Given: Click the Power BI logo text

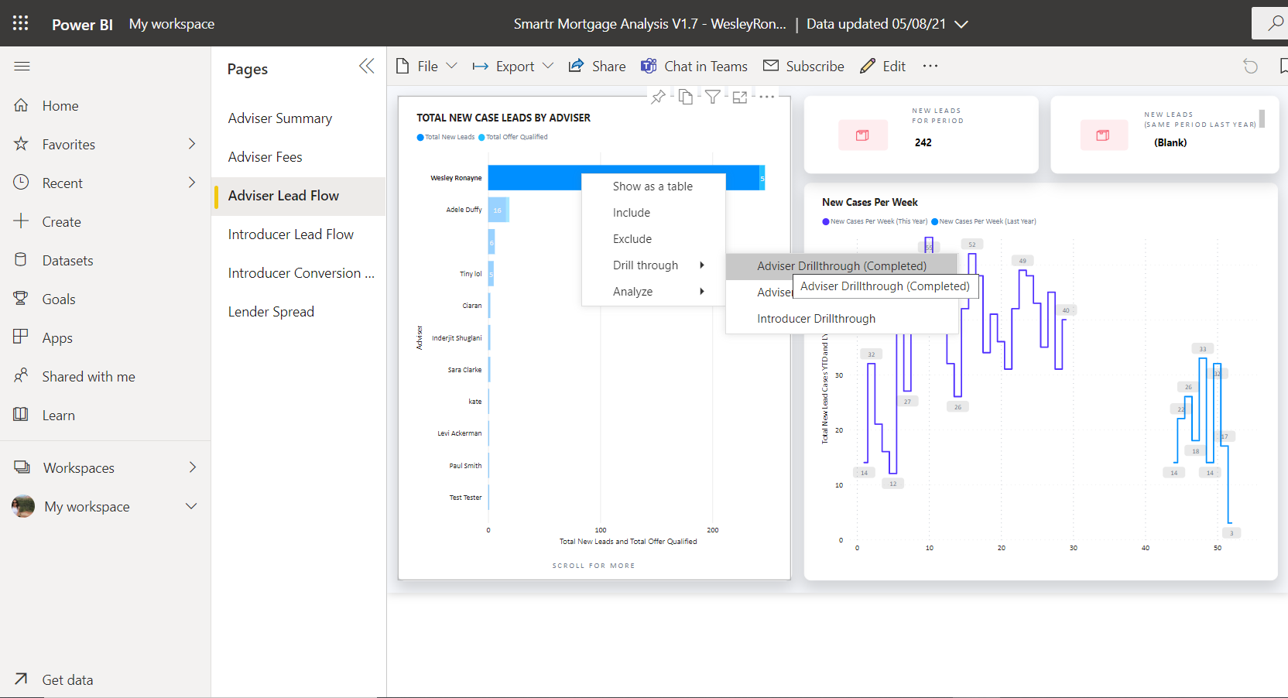Looking at the screenshot, I should pos(82,24).
